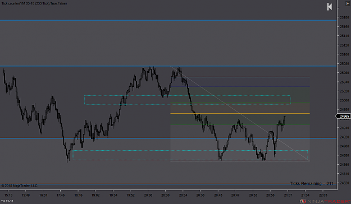Click the 25120 price axis label
Image resolution: width=351 pixels, height=204 pixels.
point(344,45)
